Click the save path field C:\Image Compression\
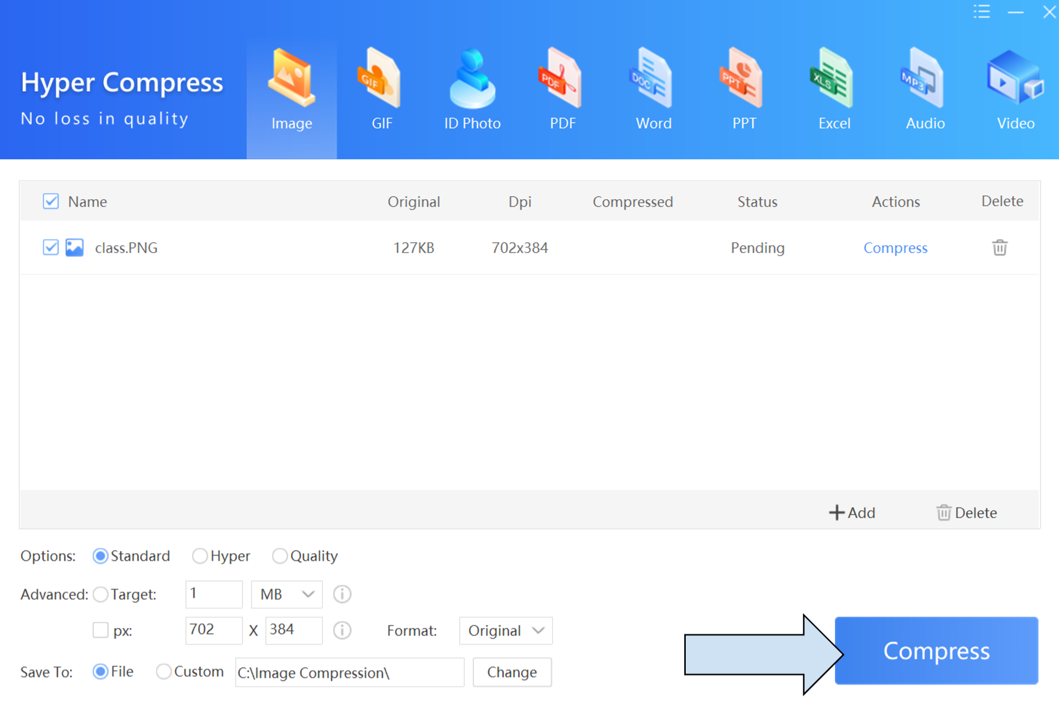Viewport: 1059px width, 721px height. coord(350,672)
